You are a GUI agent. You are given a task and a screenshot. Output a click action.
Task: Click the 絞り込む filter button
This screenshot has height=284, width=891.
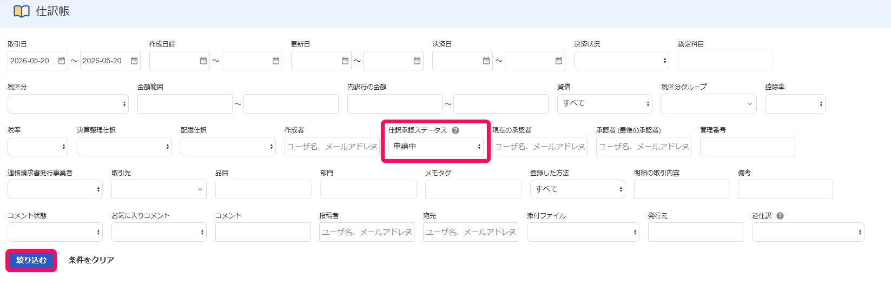(x=31, y=260)
